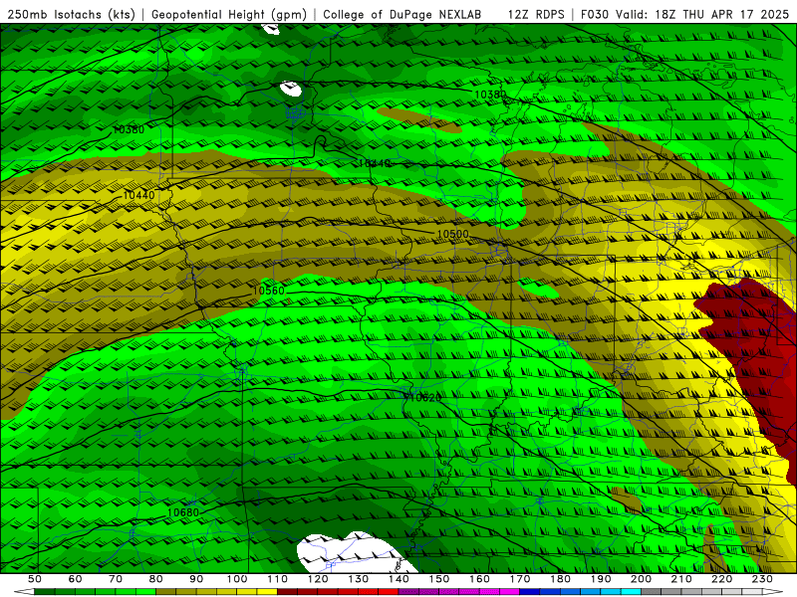797x597 pixels.
Task: Click the color bar value 110
Action: [x=278, y=579]
